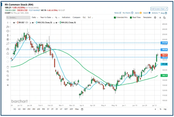The width and height of the screenshot is (174, 117).
Task: Switch to dark mode moon icon
Action: pyautogui.click(x=165, y=18)
